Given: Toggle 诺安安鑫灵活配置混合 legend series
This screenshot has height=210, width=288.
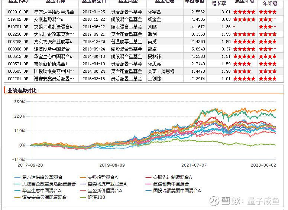Looking at the screenshot, I should 41,197.
